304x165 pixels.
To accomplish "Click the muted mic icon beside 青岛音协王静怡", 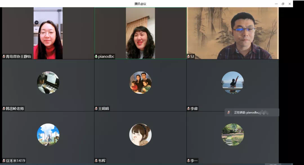I will [4, 57].
